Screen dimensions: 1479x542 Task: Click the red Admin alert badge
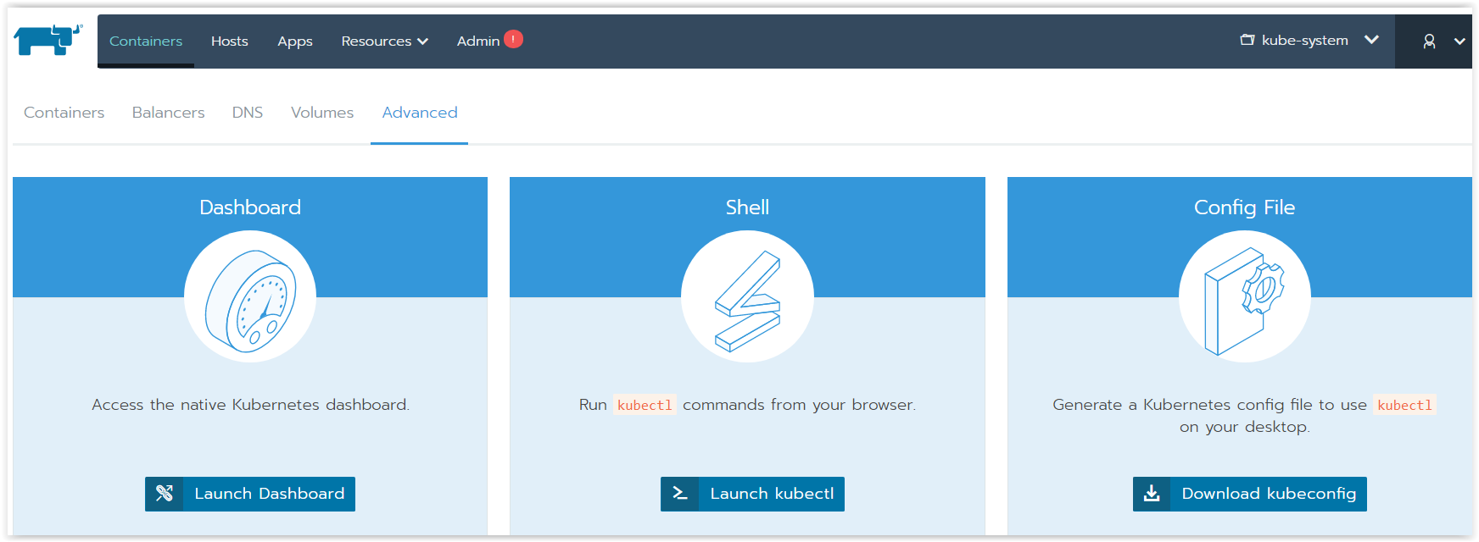tap(513, 39)
